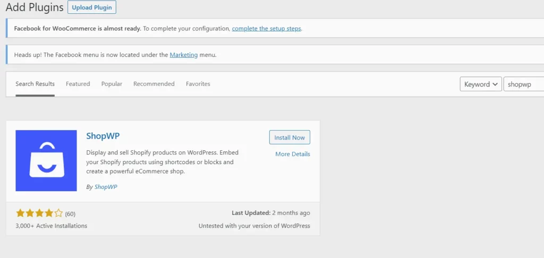Click Untested with your version of WordPress text
Viewport: 544px width, 258px height.
point(254,226)
